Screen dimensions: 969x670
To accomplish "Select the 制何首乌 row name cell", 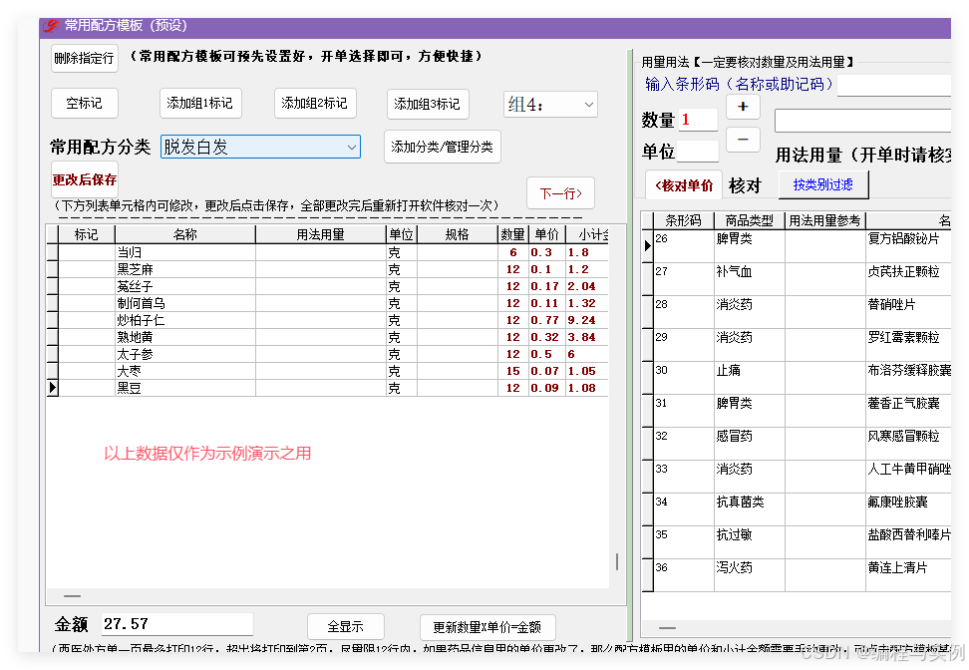I will coord(184,303).
